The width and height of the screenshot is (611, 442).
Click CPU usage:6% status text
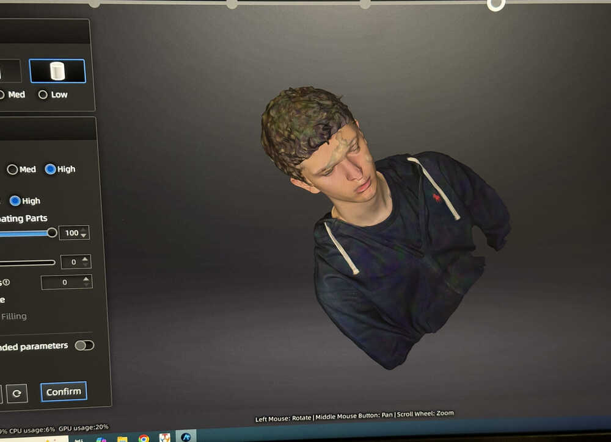tap(32, 430)
